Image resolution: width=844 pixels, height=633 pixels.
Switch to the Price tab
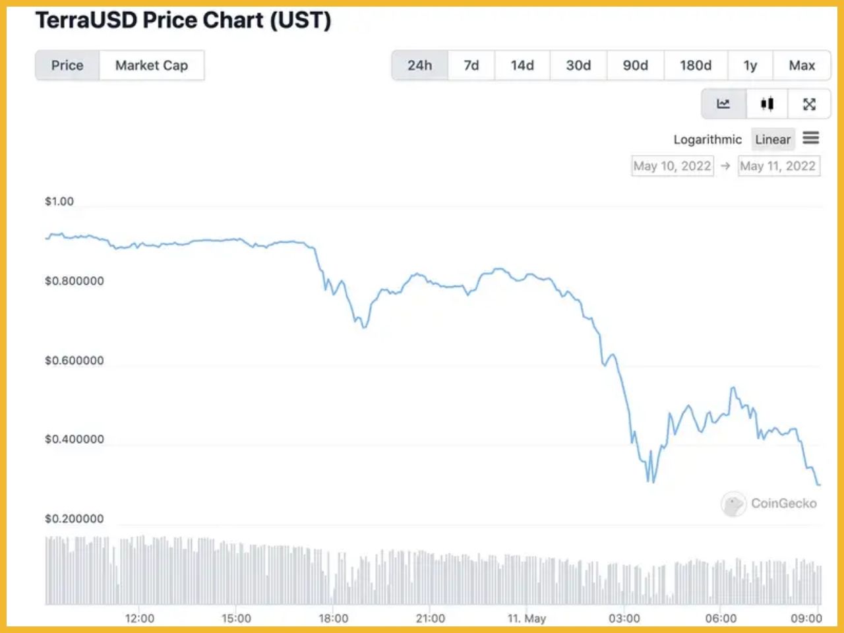(67, 65)
